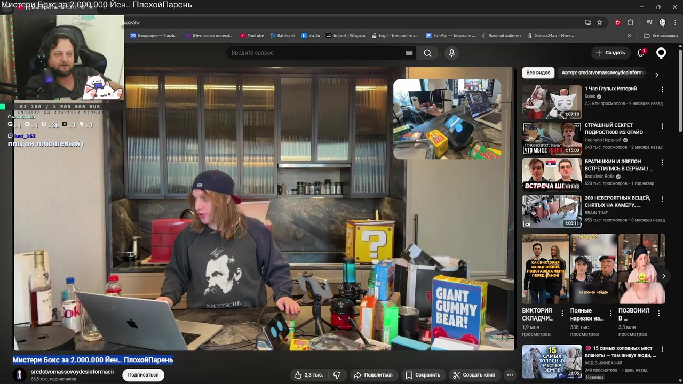
Task: Expand hidden bookmarks chevron
Action: 630,36
